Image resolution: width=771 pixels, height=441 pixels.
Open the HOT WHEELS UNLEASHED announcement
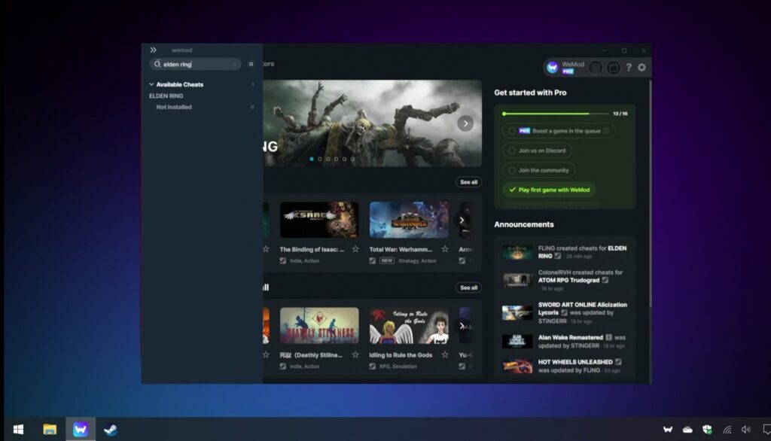tap(565, 366)
